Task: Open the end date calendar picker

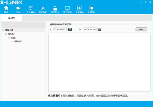Action: tap(99, 29)
